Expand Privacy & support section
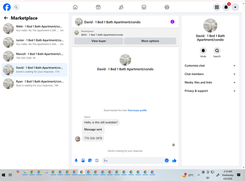This screenshot has width=245, height=181. (210, 91)
